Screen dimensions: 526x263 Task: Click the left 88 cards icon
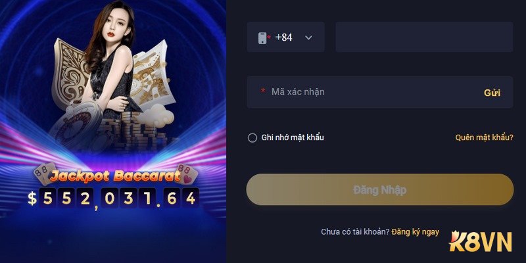pos(45,173)
